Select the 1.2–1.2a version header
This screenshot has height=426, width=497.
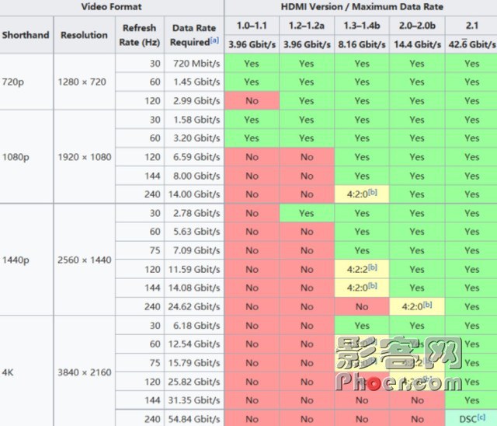pos(307,26)
